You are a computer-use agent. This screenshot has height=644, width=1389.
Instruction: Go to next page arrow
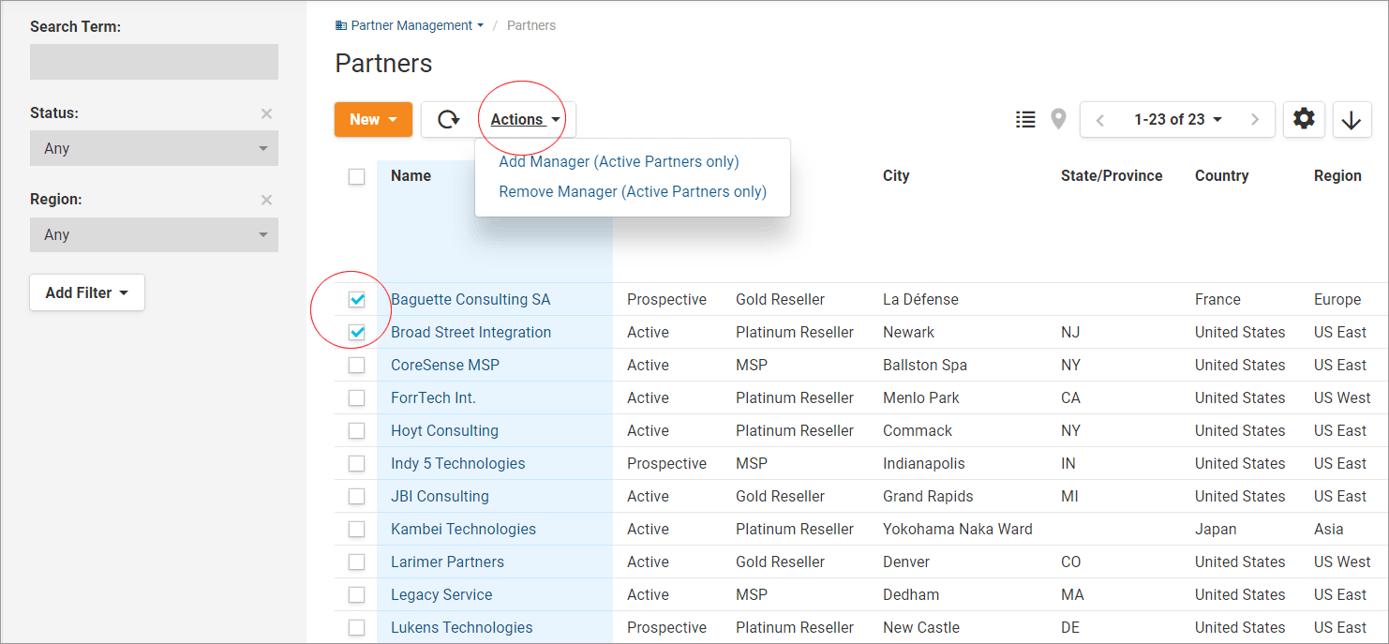[1255, 120]
